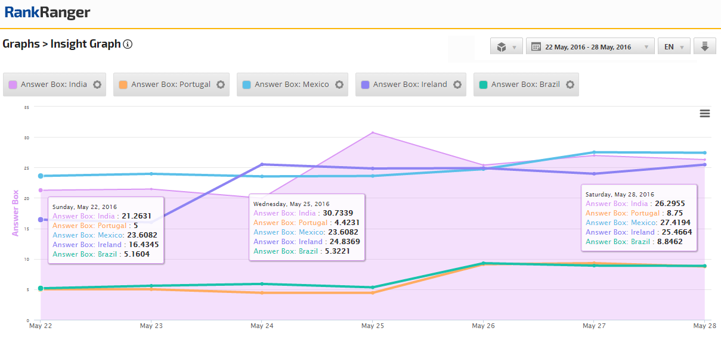
Task: Click the India data point on May 25
Action: pyautogui.click(x=373, y=133)
